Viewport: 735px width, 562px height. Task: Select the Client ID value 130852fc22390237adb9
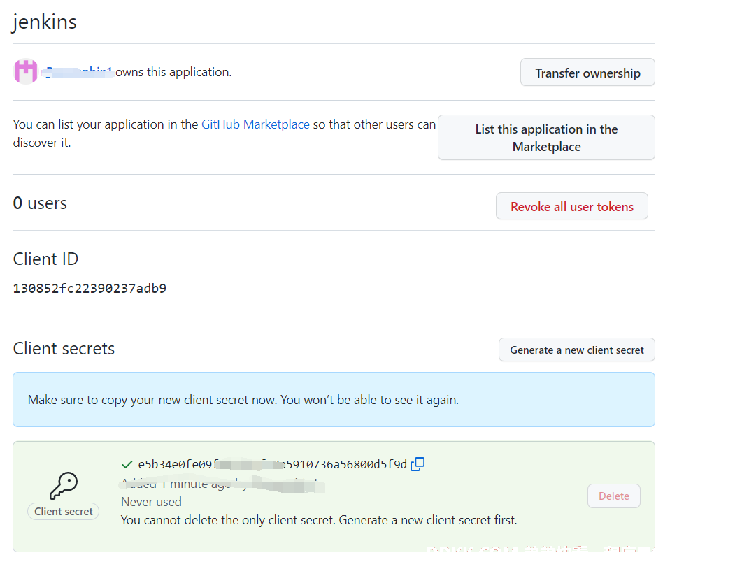[90, 288]
